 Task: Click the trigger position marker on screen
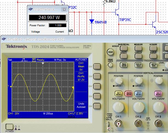tap(43, 63)
